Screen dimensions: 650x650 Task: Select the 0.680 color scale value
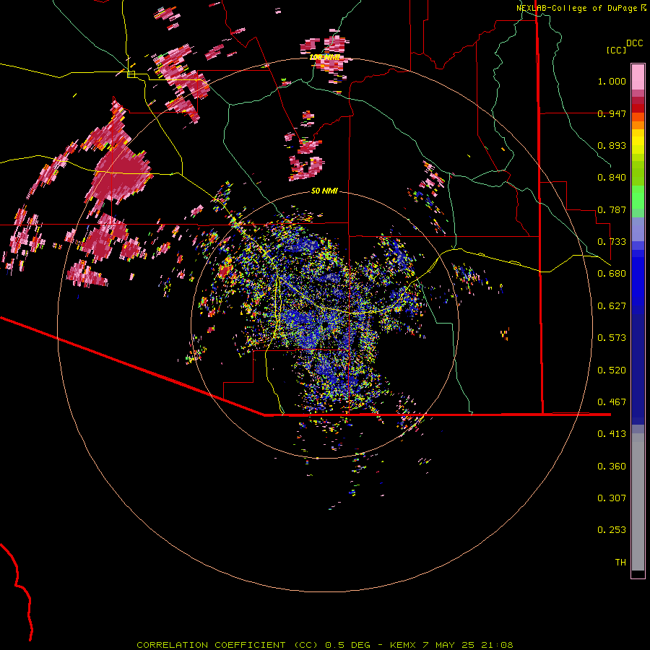click(612, 274)
